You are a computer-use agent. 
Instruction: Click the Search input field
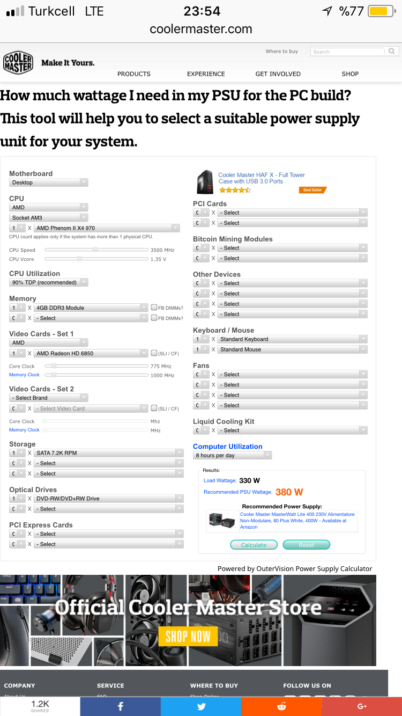coord(347,52)
